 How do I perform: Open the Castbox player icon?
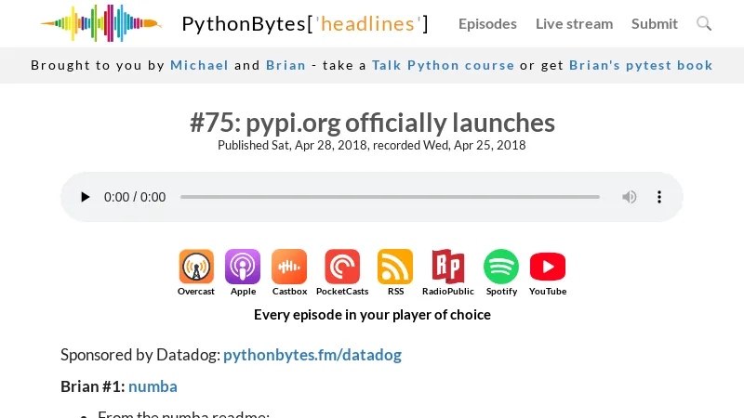pyautogui.click(x=289, y=268)
